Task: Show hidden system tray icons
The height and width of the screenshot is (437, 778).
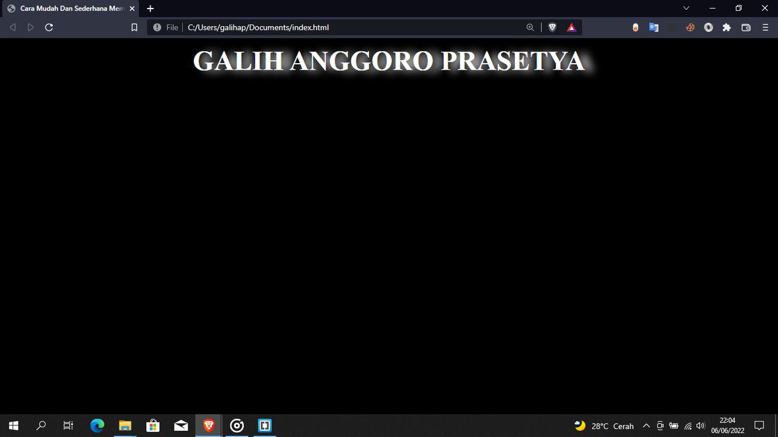Action: pos(646,425)
